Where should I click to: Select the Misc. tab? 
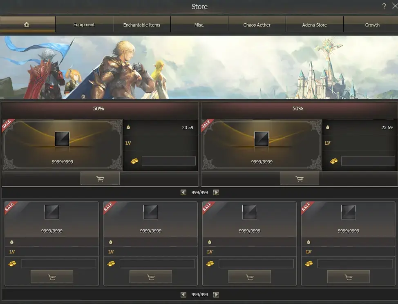[199, 25]
